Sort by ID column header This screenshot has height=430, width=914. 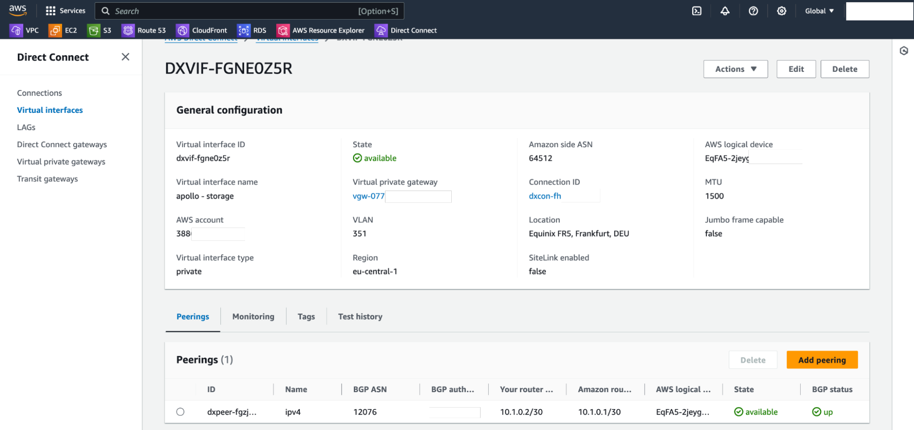tap(211, 389)
